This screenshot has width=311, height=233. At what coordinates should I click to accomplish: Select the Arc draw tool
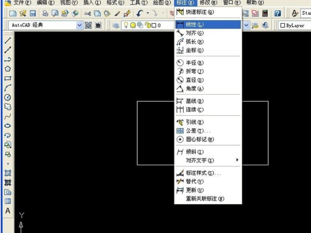click(7, 88)
